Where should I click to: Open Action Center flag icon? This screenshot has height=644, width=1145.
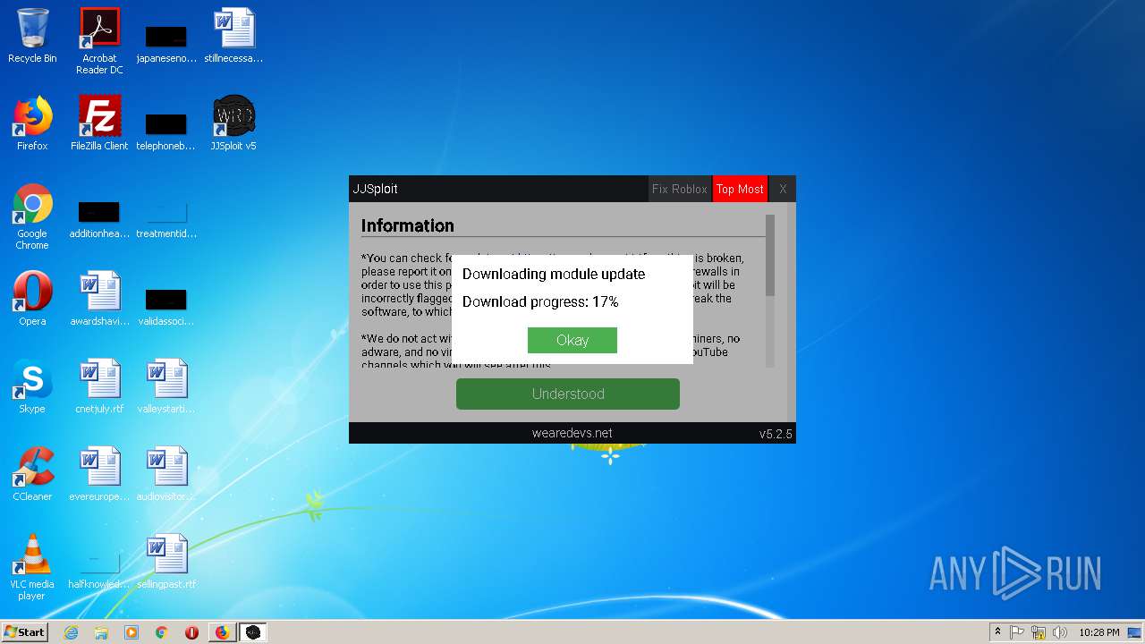coord(1017,632)
